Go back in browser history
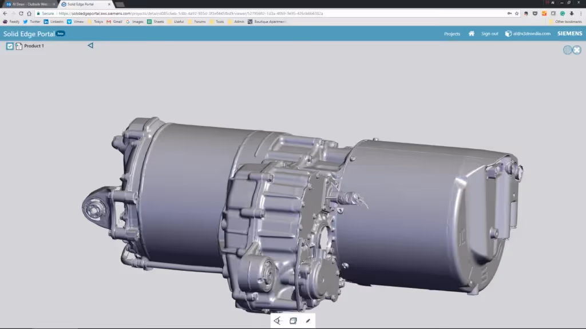 point(5,14)
